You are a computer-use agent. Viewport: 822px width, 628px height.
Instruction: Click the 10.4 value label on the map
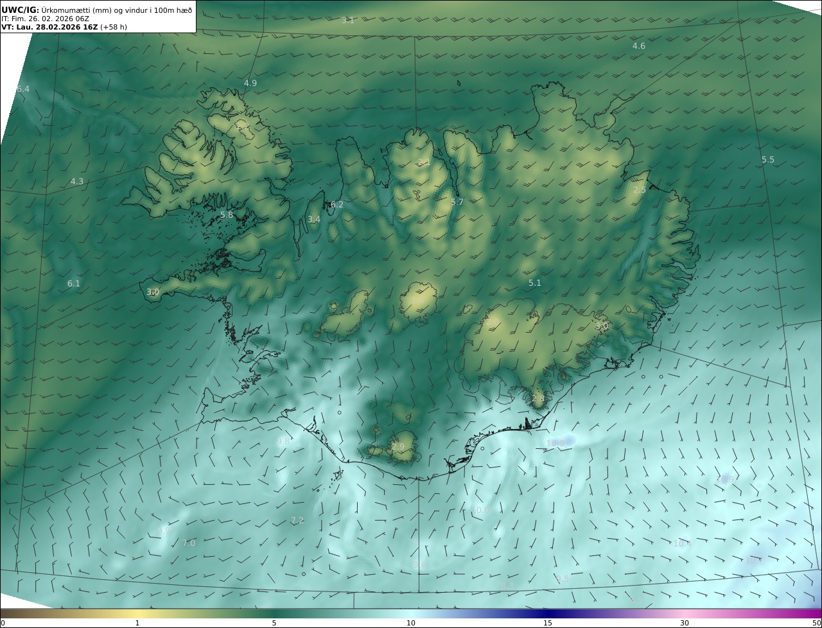pos(682,544)
